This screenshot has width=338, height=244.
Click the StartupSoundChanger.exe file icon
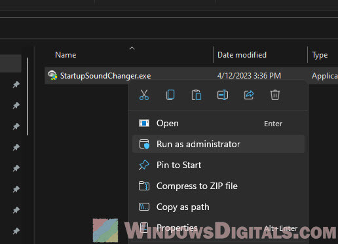52,75
